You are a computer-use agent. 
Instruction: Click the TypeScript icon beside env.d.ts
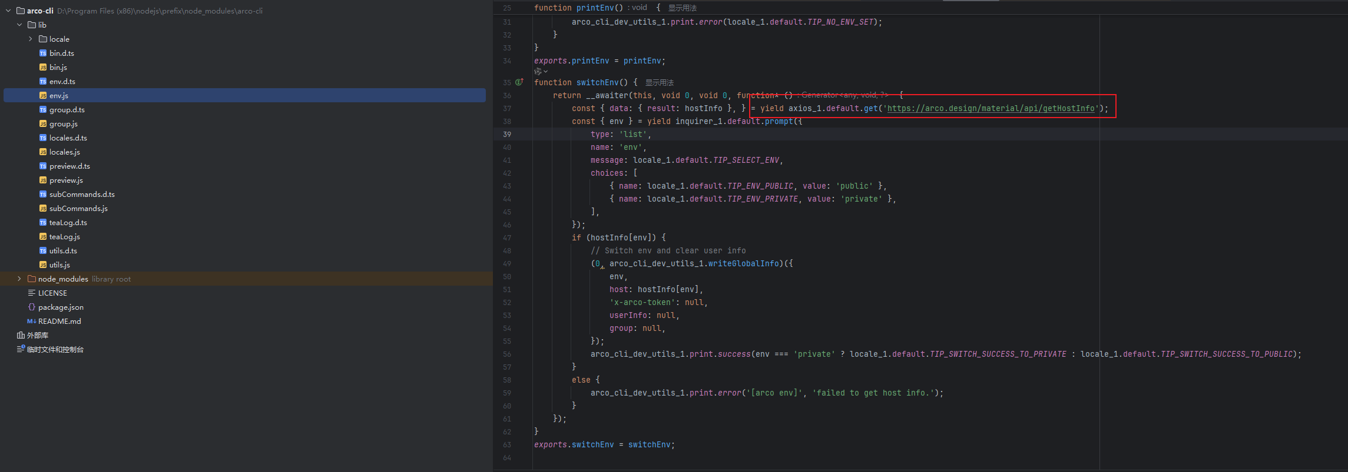click(x=43, y=82)
